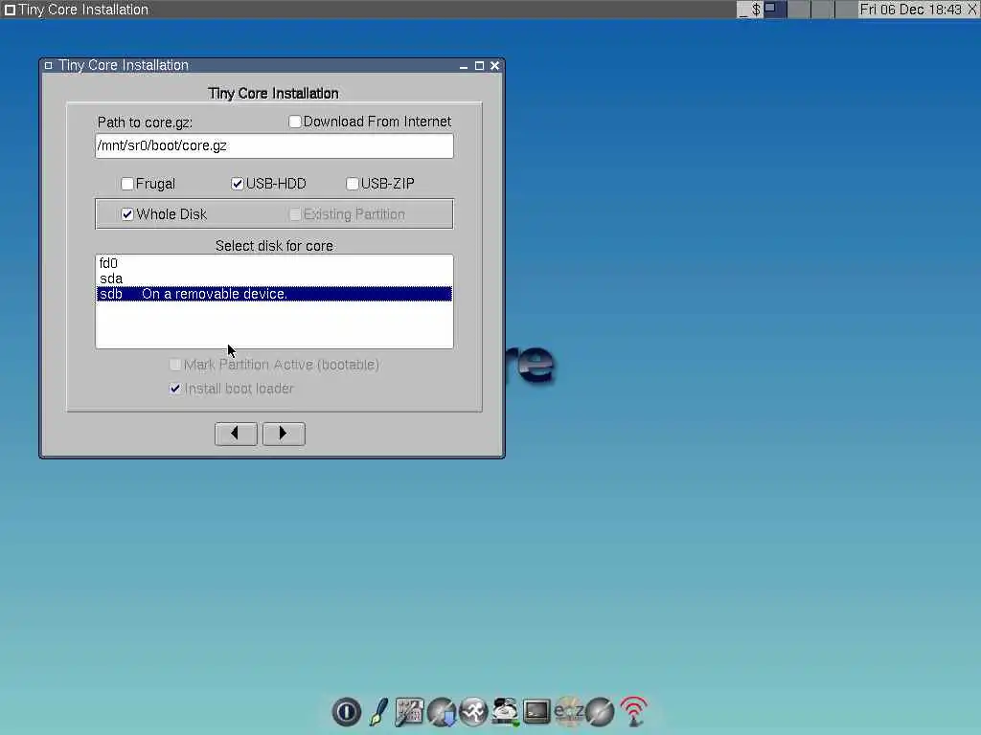The height and width of the screenshot is (735, 981).
Task: Click the date and time clock
Action: [x=910, y=10]
